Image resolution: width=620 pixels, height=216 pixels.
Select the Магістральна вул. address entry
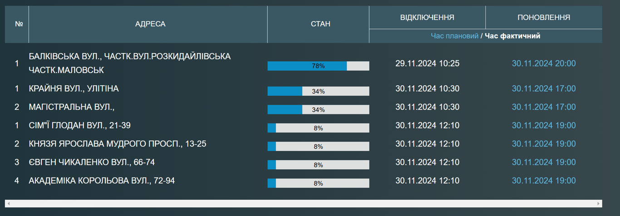pos(71,107)
